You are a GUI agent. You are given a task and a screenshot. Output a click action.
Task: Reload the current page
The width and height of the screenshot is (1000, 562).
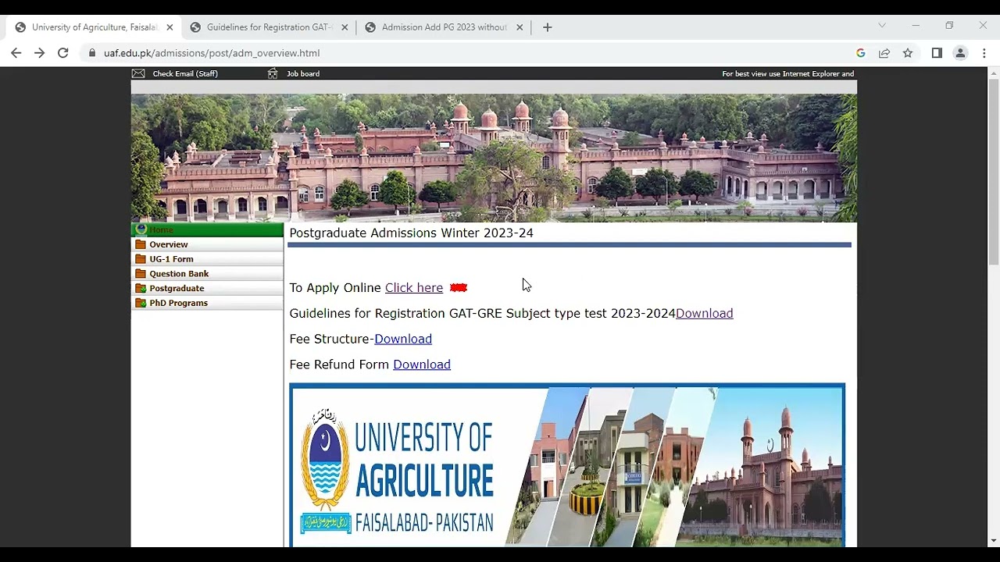point(63,53)
